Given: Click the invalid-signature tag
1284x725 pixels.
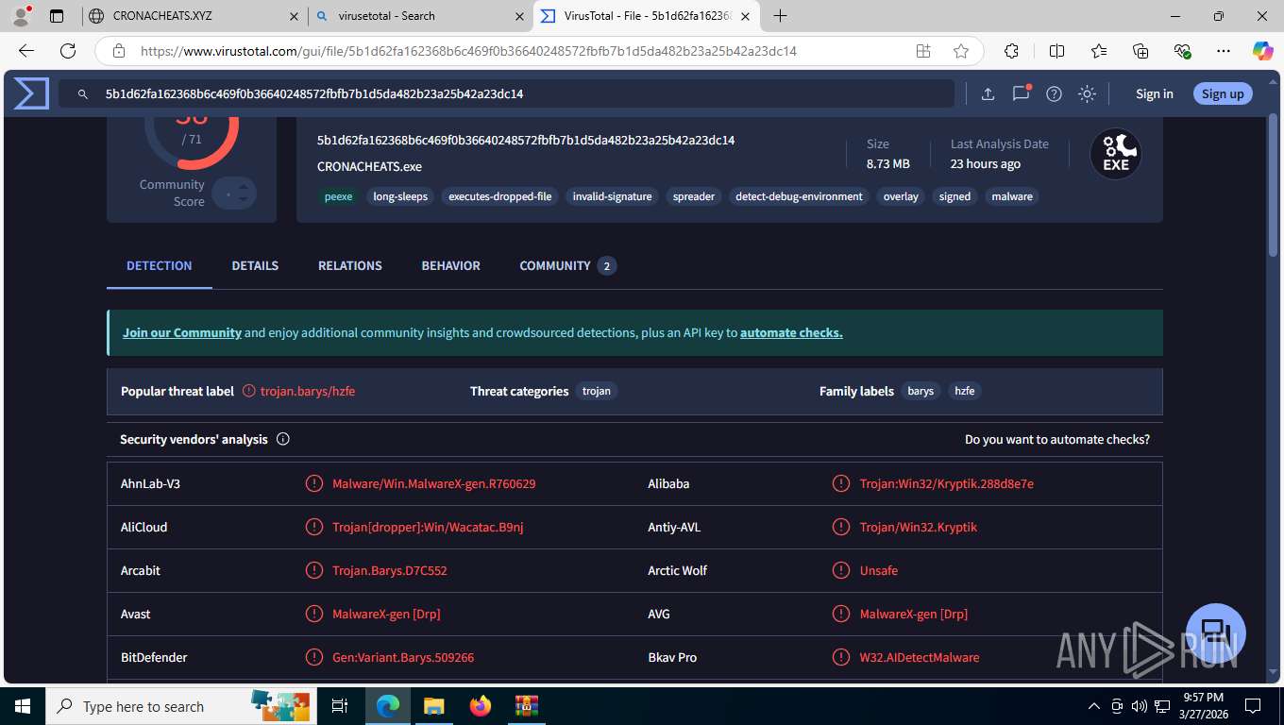Looking at the screenshot, I should point(612,196).
